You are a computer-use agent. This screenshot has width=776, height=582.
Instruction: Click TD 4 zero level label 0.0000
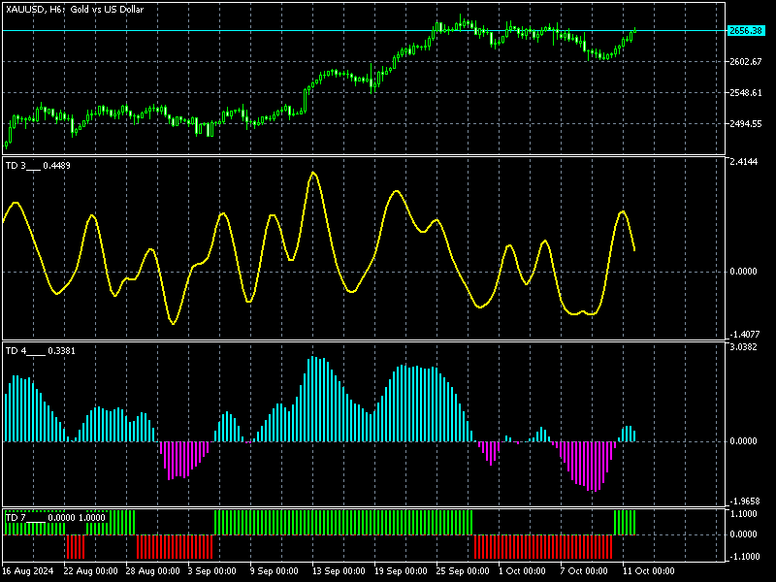[744, 441]
